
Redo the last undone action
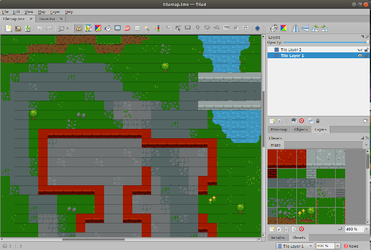[49, 28]
